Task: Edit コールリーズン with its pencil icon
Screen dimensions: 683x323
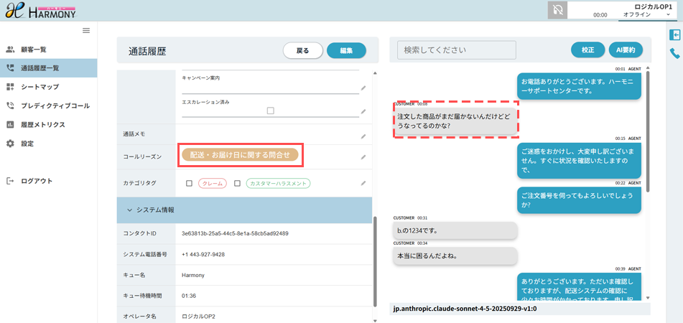Action: (x=363, y=157)
